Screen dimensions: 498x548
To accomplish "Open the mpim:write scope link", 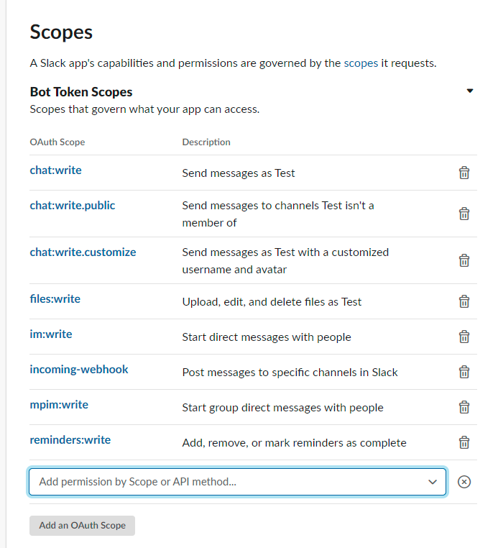I will (x=59, y=405).
